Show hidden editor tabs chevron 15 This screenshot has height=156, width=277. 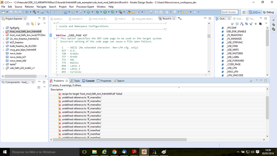click(x=180, y=18)
